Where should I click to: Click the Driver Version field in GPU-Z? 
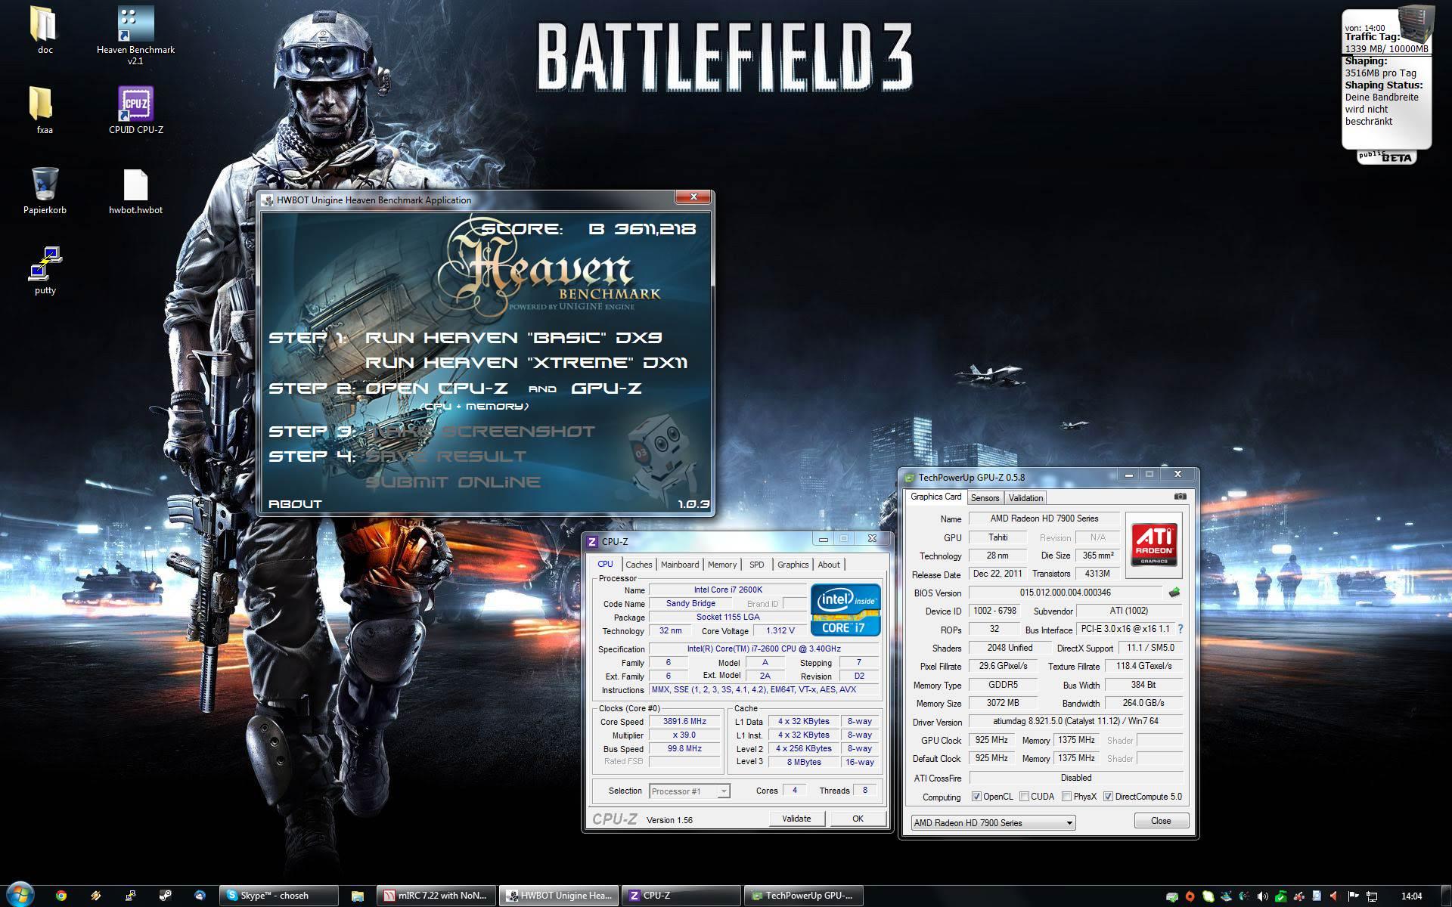1075,722
